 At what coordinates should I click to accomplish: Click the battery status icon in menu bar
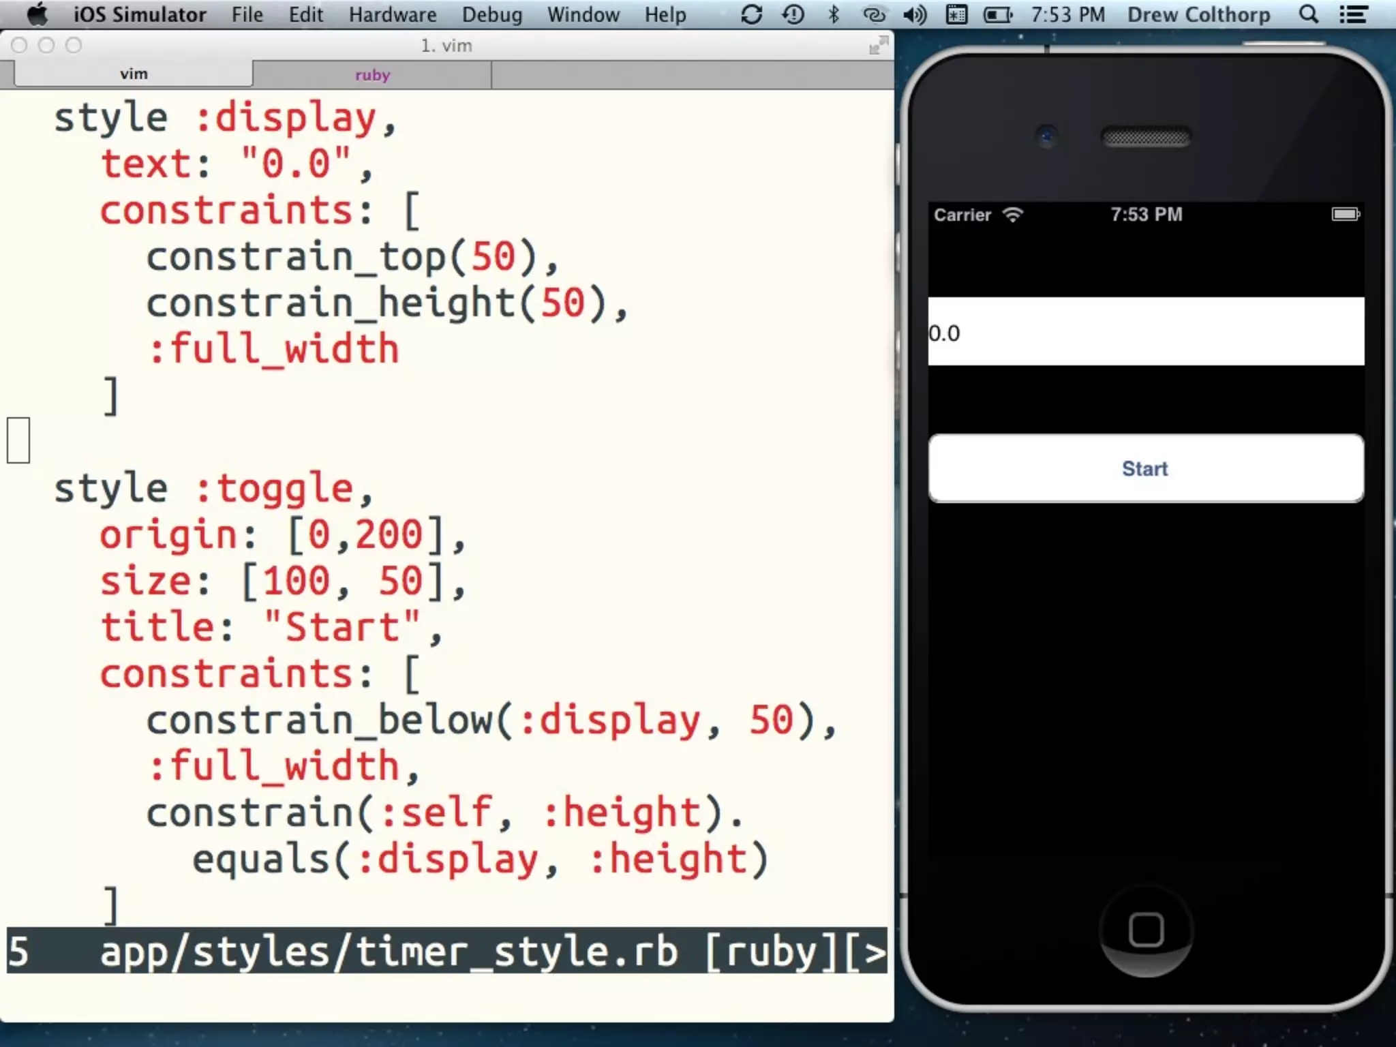[x=998, y=14]
